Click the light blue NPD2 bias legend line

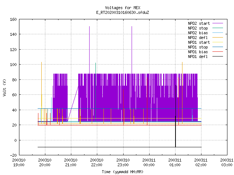click(218, 33)
